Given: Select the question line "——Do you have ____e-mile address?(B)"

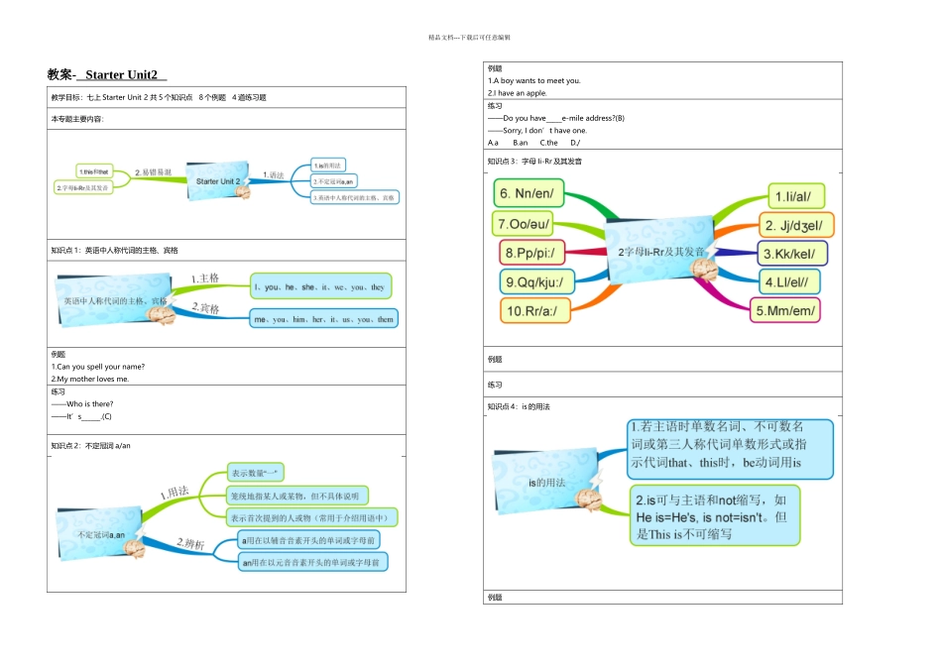Looking at the screenshot, I should pyautogui.click(x=556, y=118).
